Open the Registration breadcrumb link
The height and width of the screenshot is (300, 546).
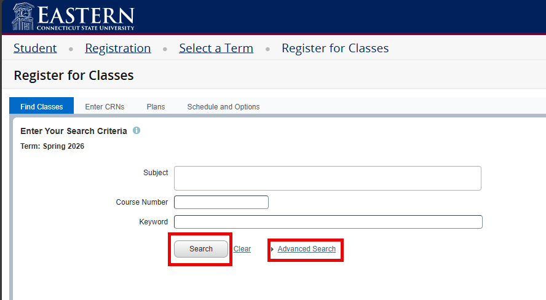[117, 48]
